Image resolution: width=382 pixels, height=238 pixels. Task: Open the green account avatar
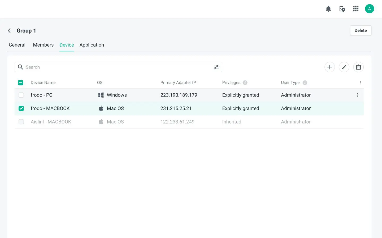(370, 9)
